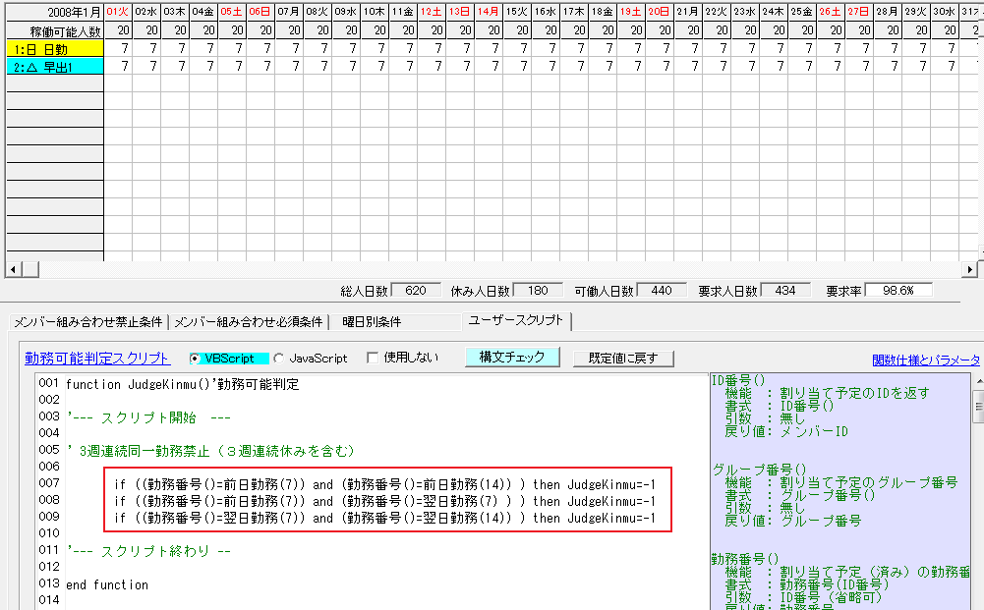Select the VBScript radio button
984x610 pixels.
195,359
